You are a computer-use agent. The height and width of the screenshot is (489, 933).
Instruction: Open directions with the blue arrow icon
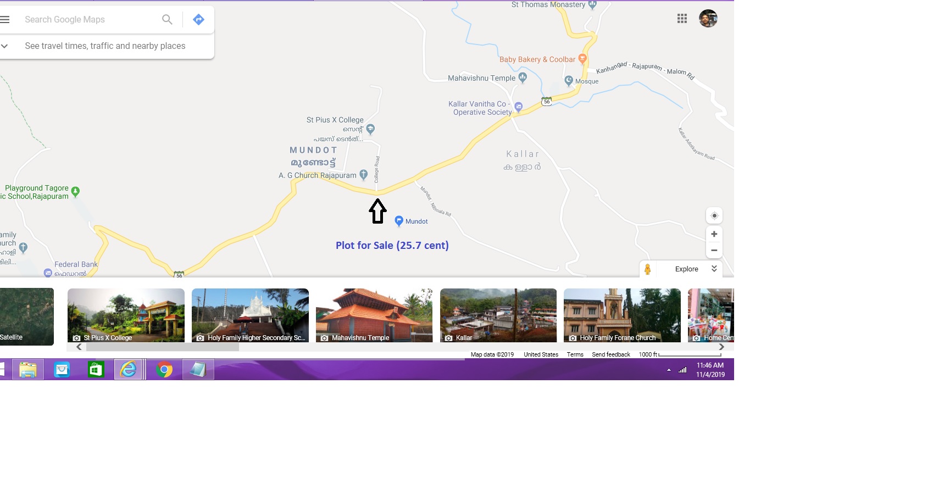[198, 20]
